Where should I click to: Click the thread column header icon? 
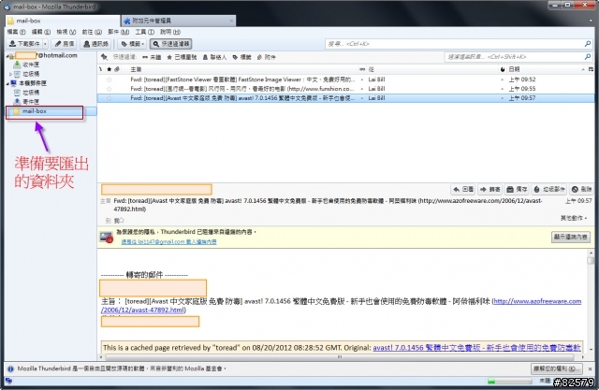tap(101, 69)
